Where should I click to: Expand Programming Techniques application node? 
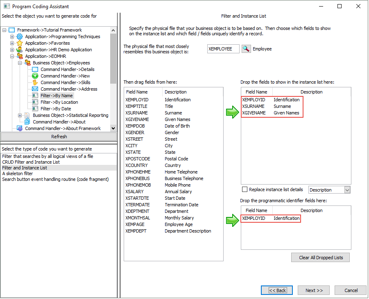coord(12,37)
